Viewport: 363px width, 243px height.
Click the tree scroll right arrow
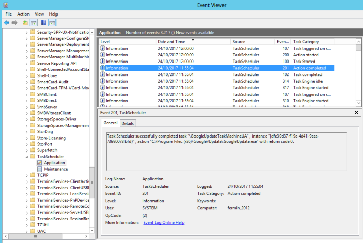tap(86, 236)
